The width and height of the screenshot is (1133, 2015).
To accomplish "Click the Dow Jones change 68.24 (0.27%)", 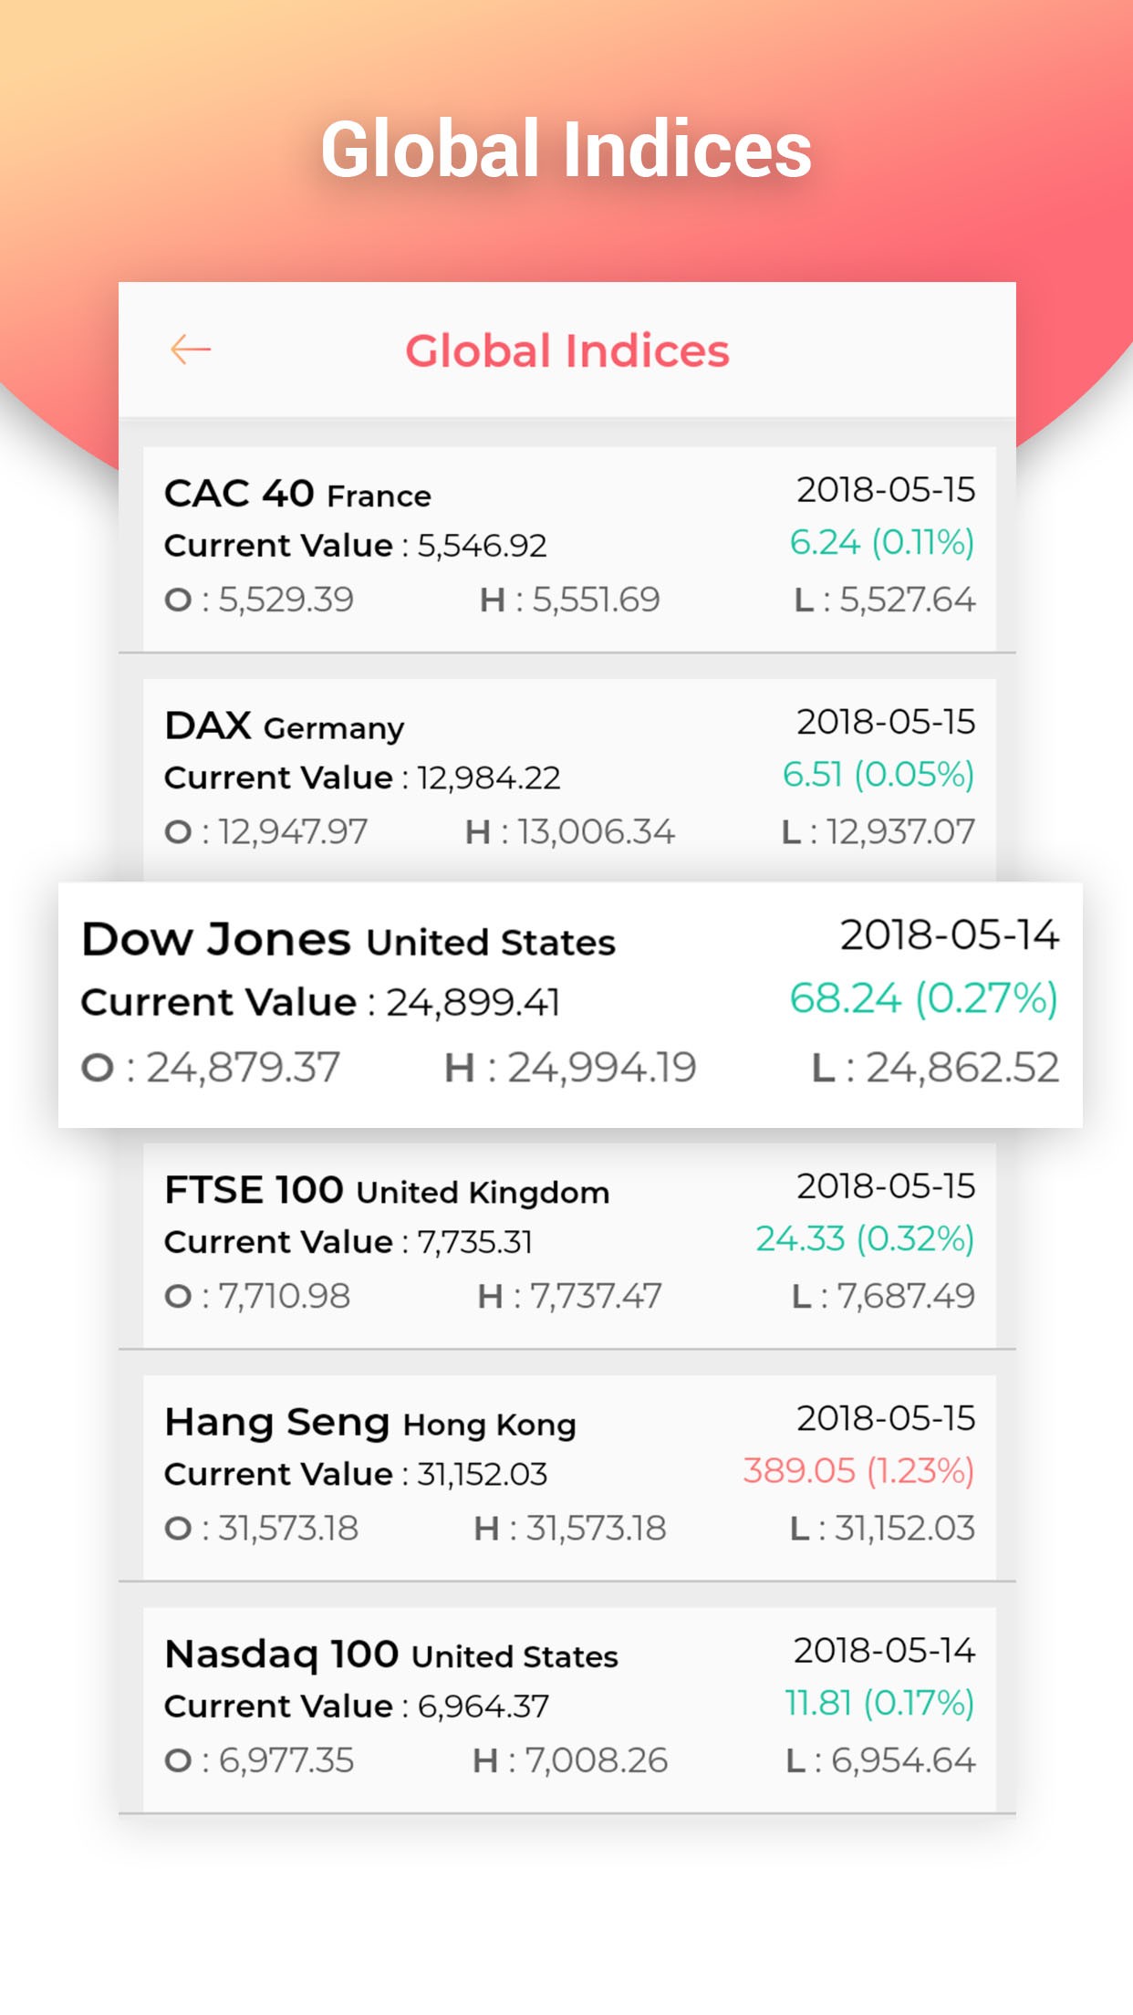I will pyautogui.click(x=923, y=998).
